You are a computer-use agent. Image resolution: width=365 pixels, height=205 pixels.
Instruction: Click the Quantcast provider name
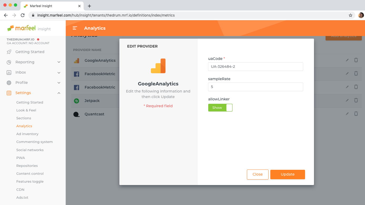(94, 114)
